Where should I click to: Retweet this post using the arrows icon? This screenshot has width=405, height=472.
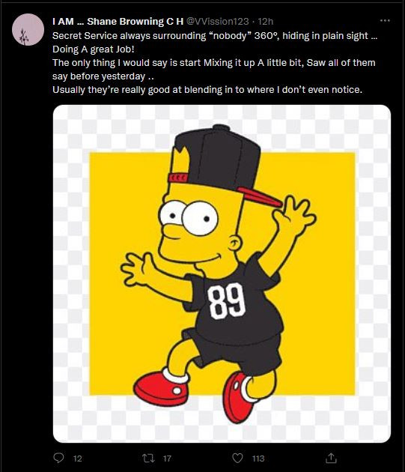[148, 459]
